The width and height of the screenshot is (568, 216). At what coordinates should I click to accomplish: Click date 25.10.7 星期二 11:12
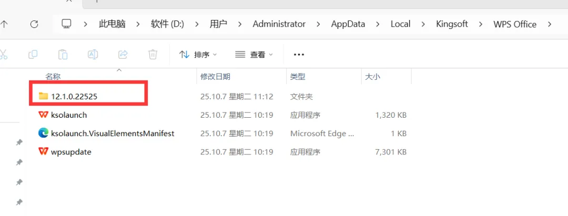[237, 97]
